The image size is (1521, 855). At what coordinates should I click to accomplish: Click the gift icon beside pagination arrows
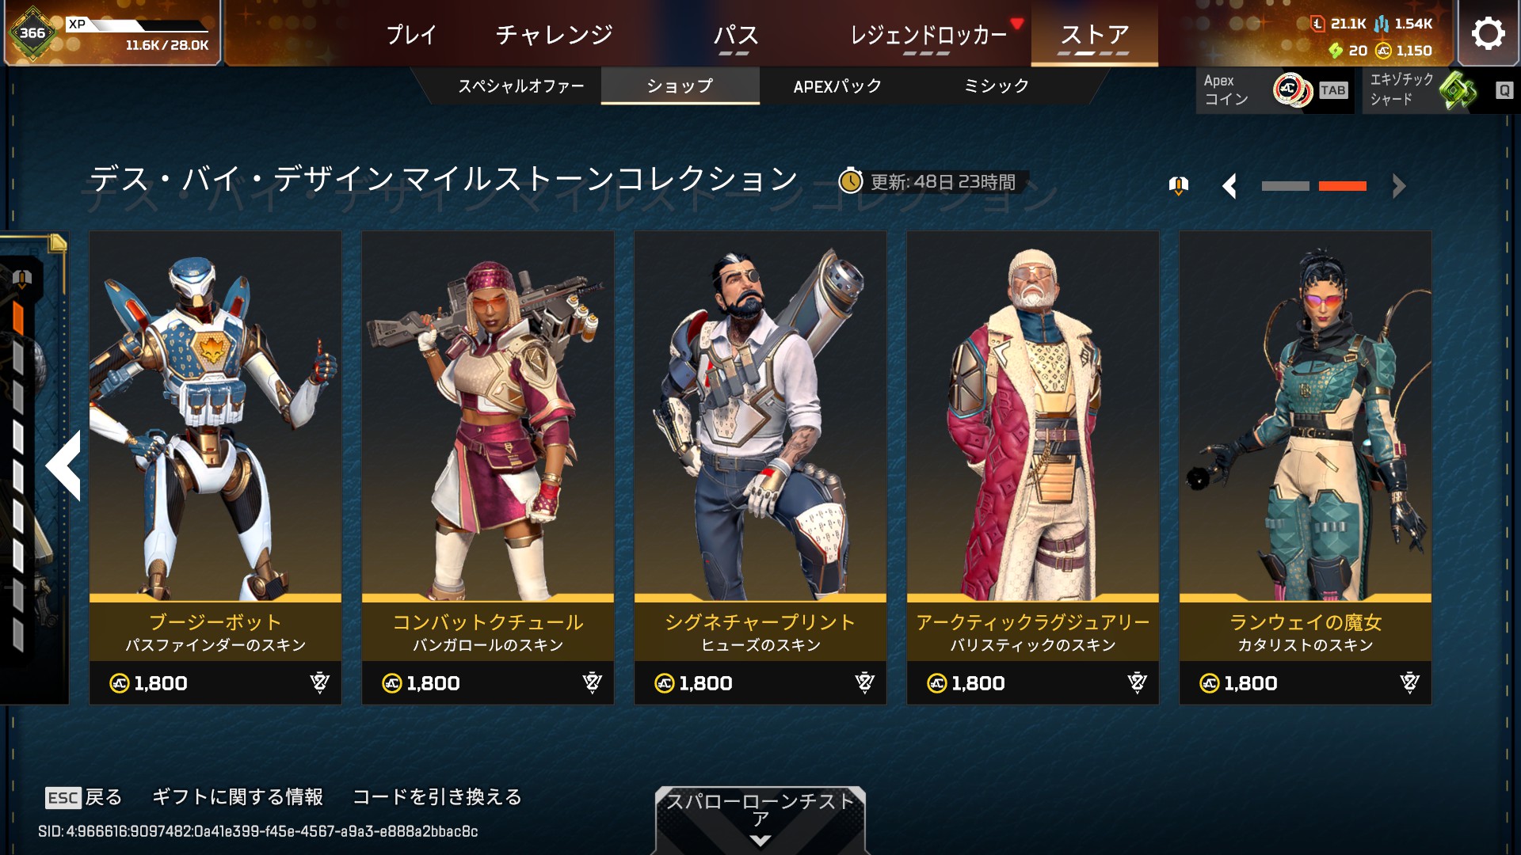1179,186
